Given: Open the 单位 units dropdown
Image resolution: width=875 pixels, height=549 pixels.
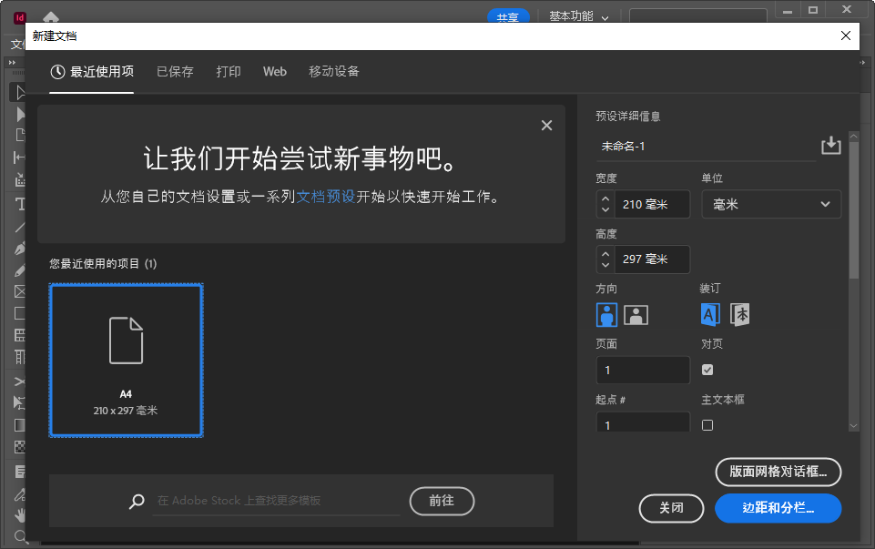Looking at the screenshot, I should pyautogui.click(x=771, y=204).
